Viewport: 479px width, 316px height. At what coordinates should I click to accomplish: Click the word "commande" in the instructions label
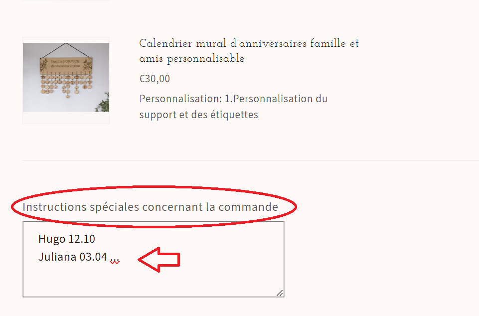(248, 207)
